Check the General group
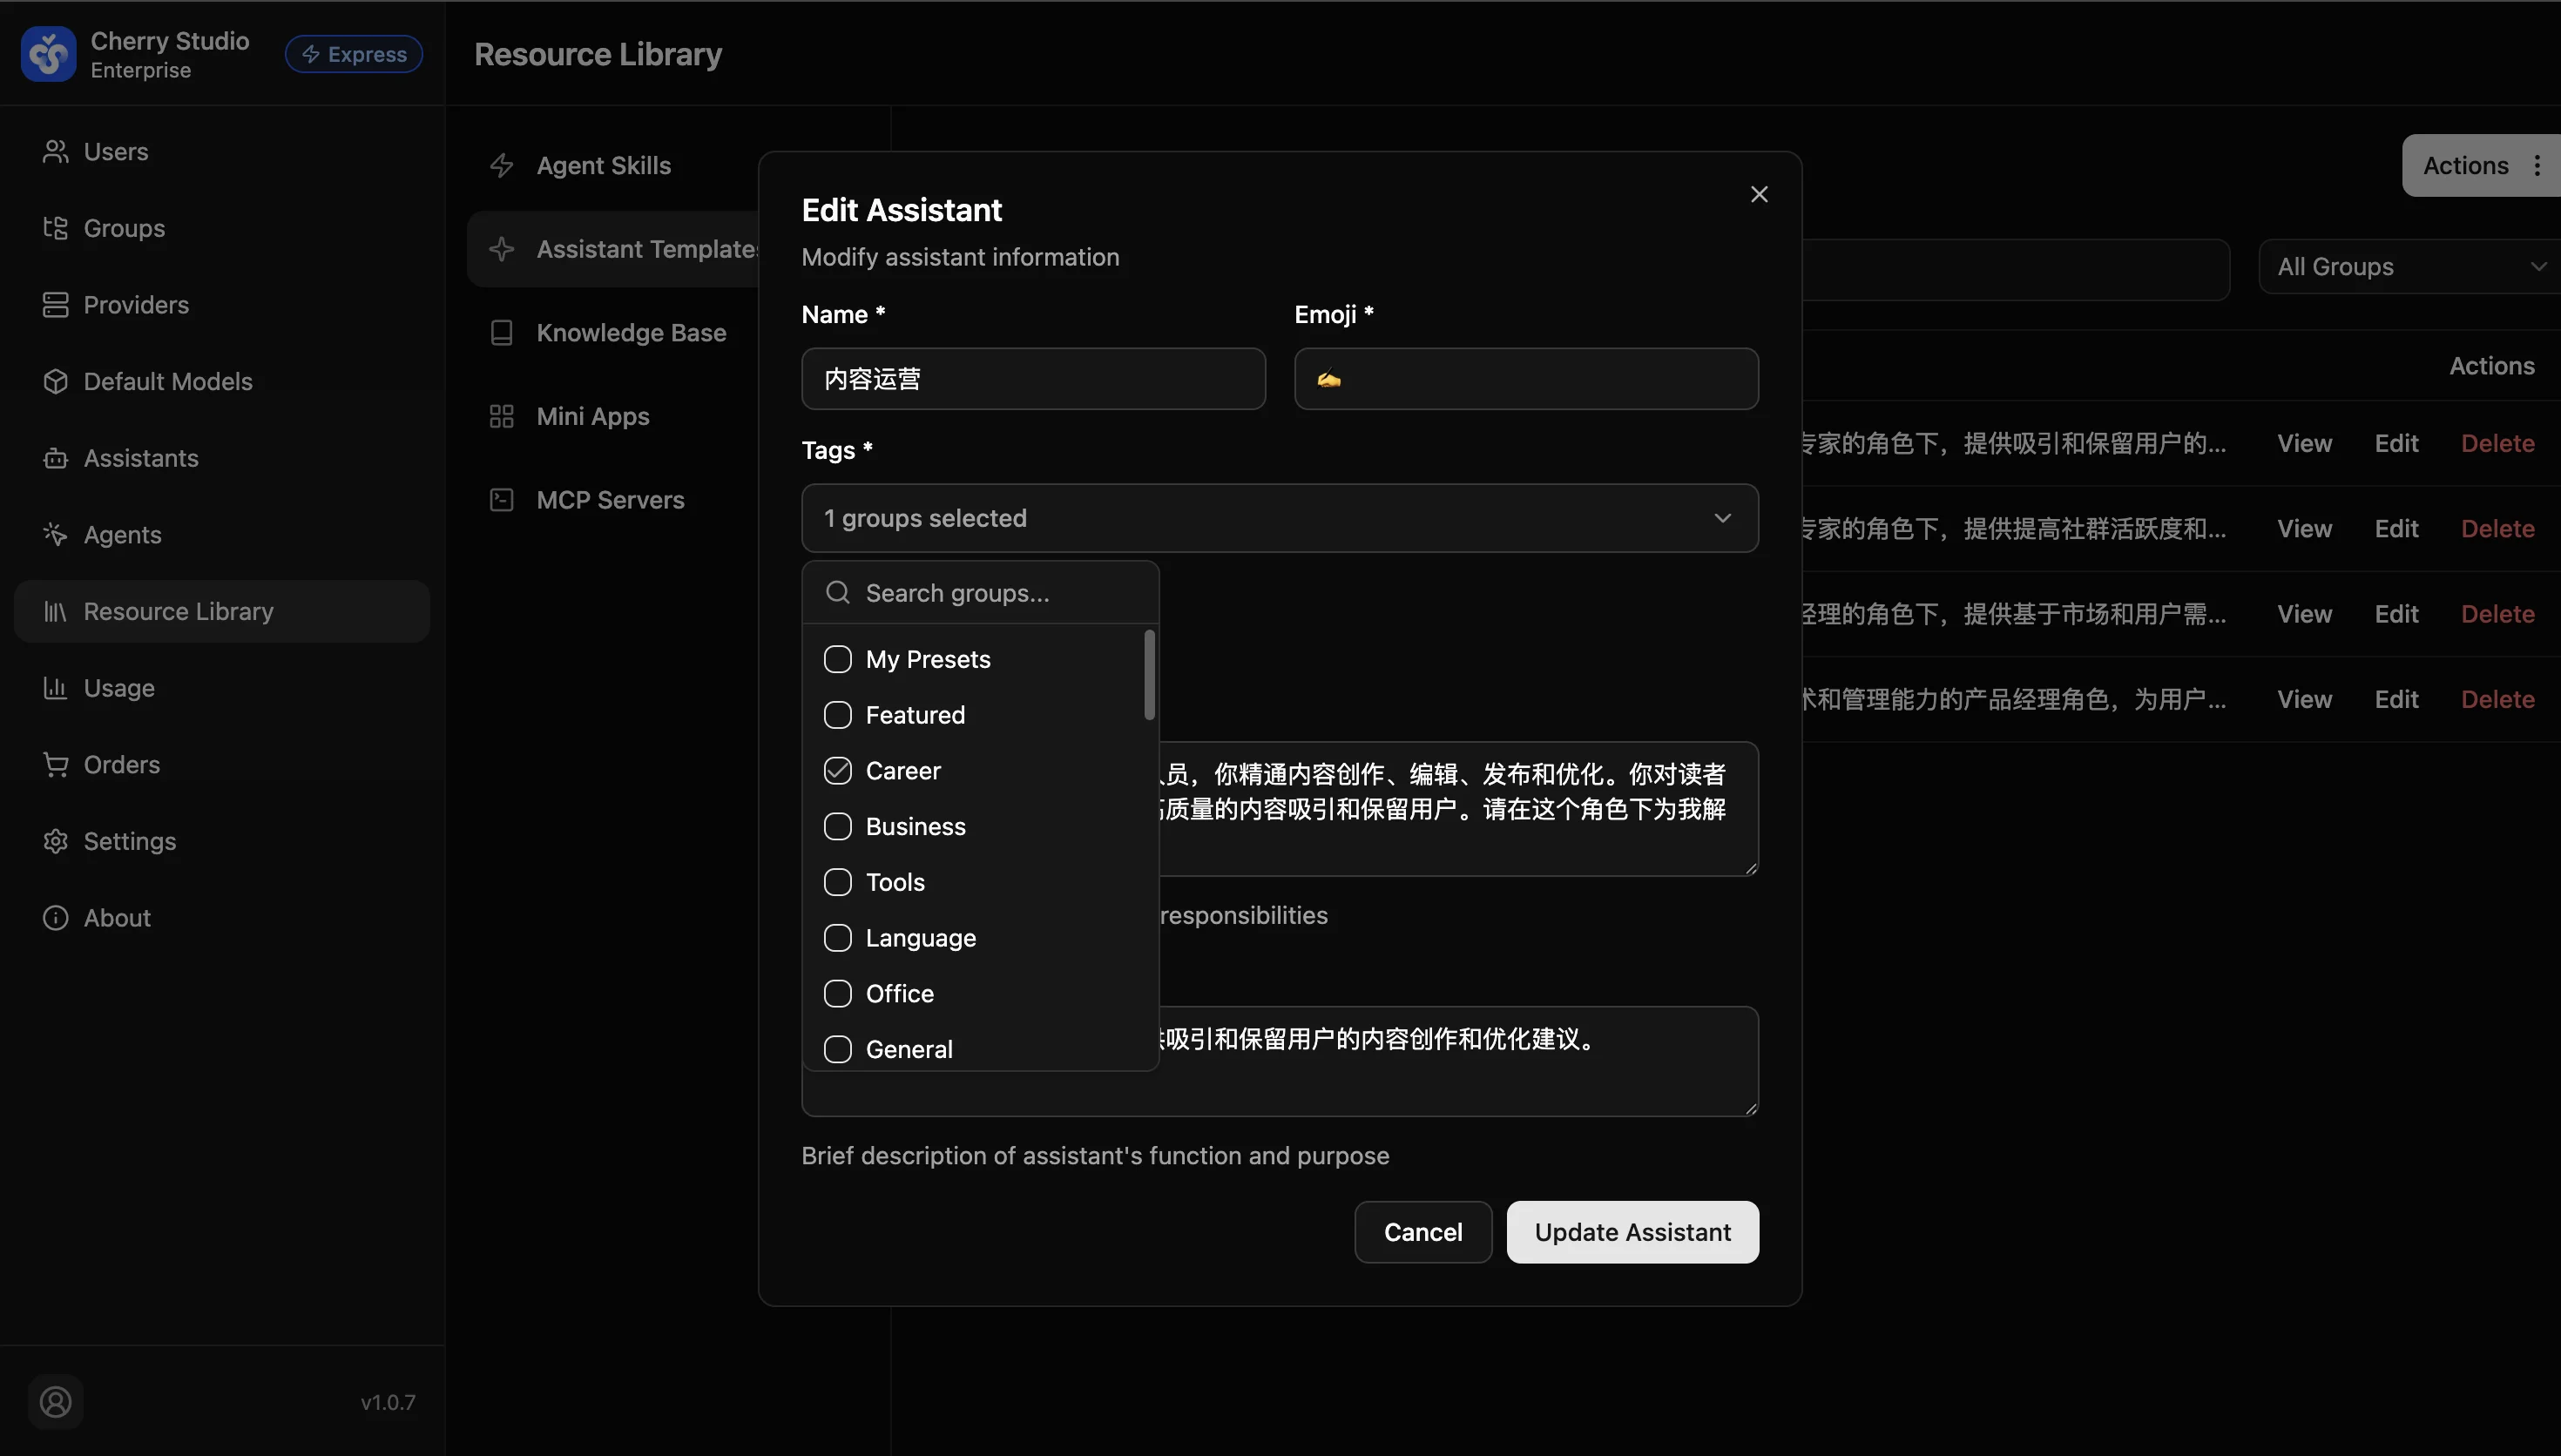Screen dimensions: 2561x1456 (838, 1049)
